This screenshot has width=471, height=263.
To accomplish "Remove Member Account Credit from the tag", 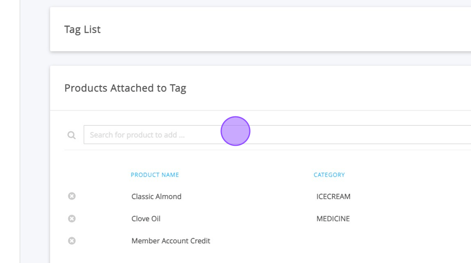I will [x=72, y=241].
